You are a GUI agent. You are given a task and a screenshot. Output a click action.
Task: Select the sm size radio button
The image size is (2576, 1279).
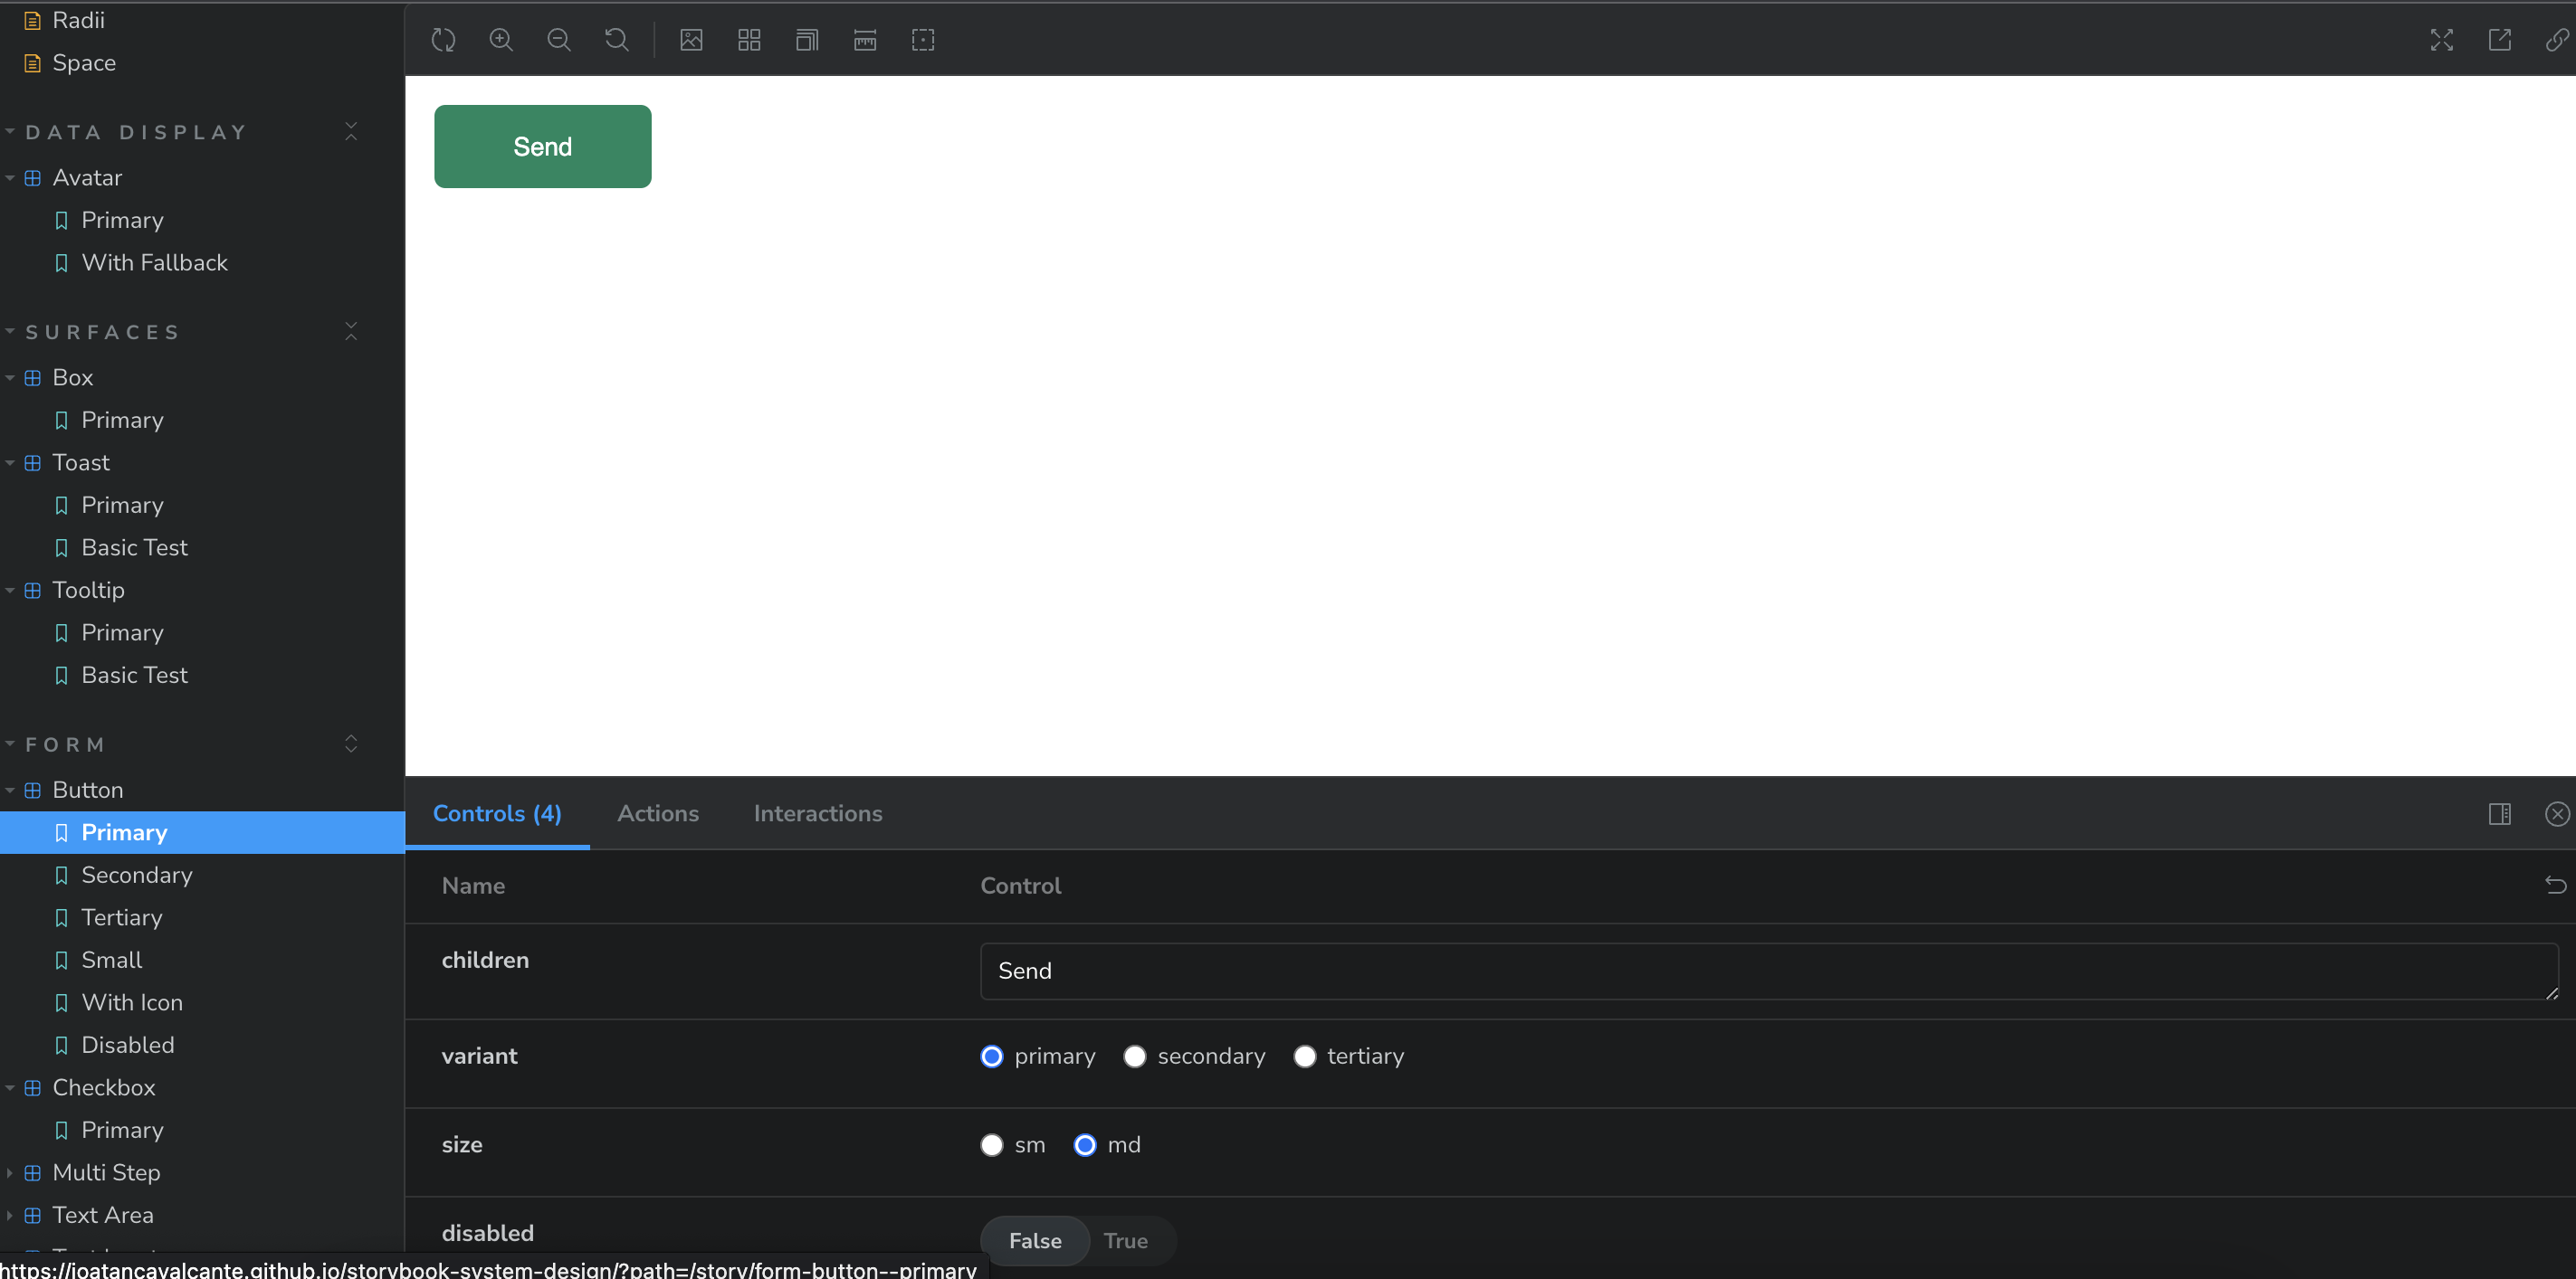pos(991,1145)
